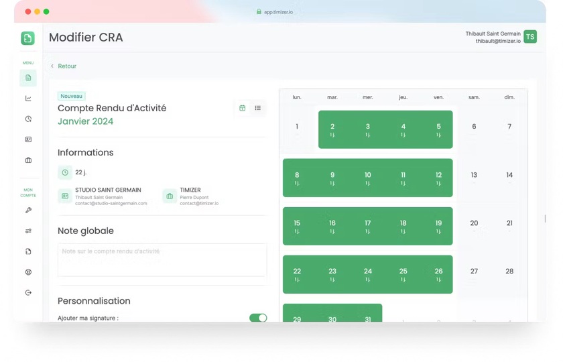Click the back chevron beside Retour
The height and width of the screenshot is (362, 563).
click(x=52, y=66)
